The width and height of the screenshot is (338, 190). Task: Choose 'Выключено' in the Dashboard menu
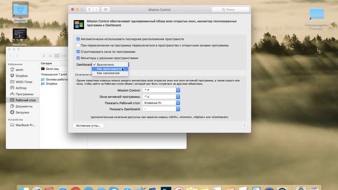[110, 64]
